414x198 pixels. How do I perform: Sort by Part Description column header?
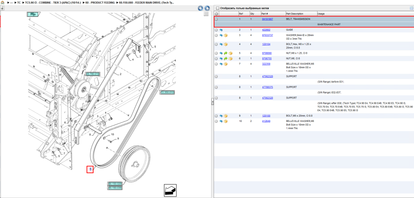(295, 14)
